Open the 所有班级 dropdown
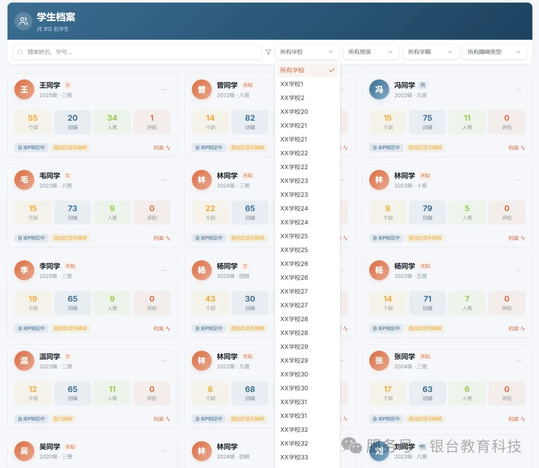This screenshot has height=468, width=539. click(371, 52)
